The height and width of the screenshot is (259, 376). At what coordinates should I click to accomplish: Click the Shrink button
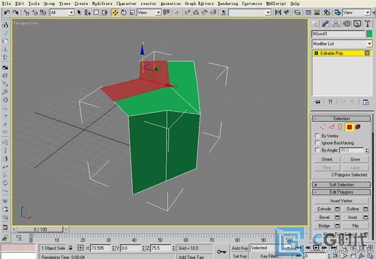[x=327, y=159]
